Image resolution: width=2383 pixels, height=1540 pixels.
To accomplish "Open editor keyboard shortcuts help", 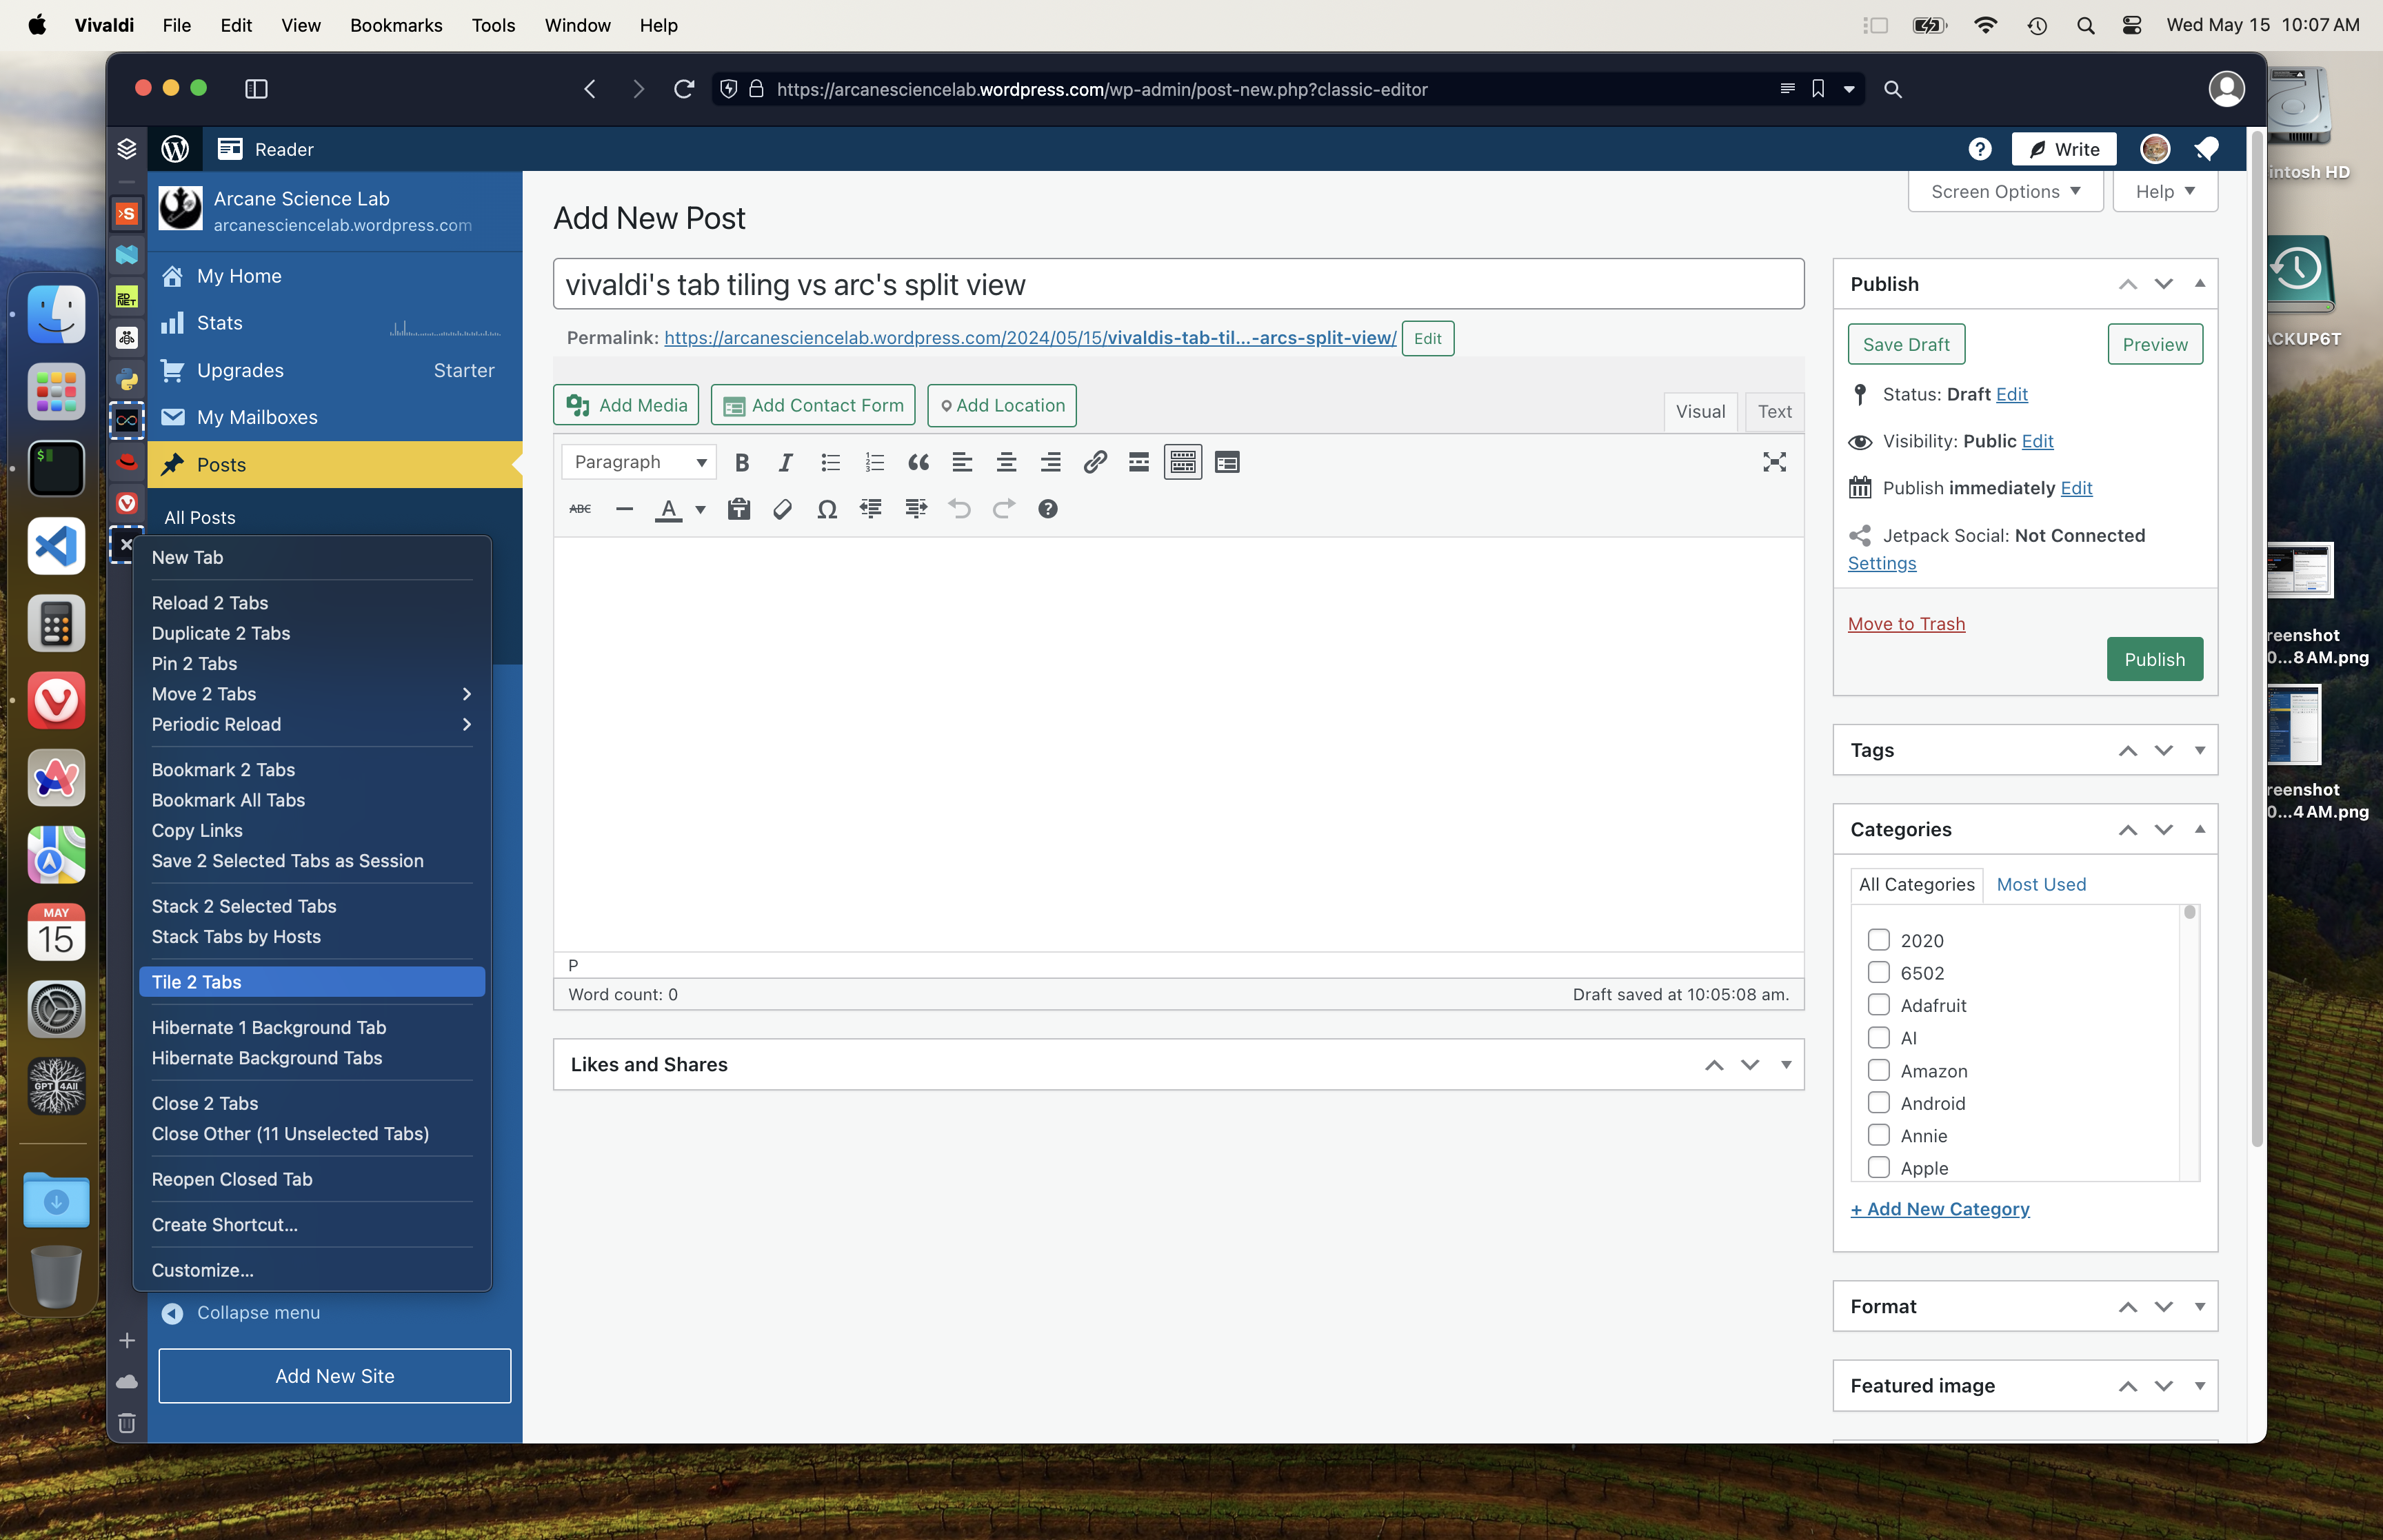I will (x=1048, y=509).
